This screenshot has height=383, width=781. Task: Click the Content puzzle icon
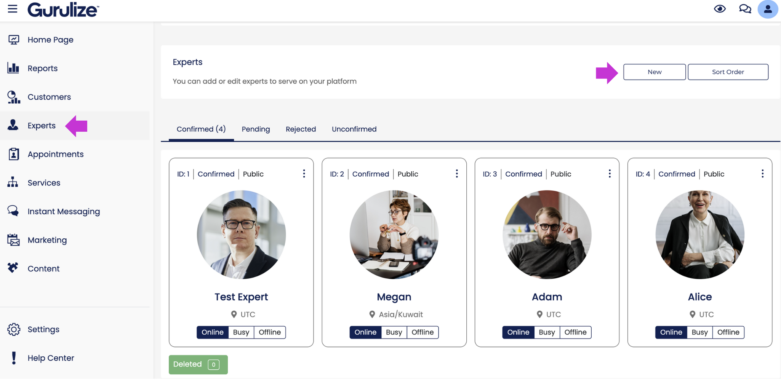click(13, 268)
